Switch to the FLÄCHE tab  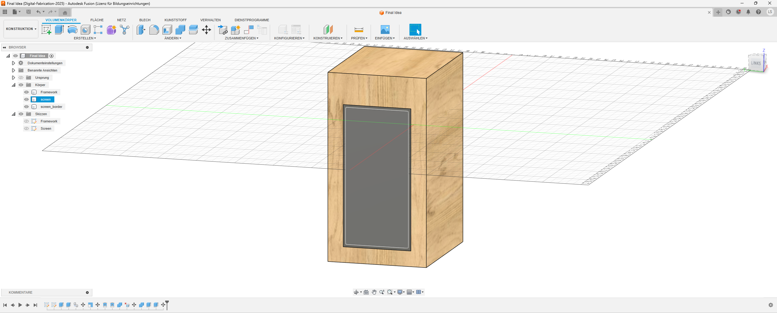tap(97, 20)
